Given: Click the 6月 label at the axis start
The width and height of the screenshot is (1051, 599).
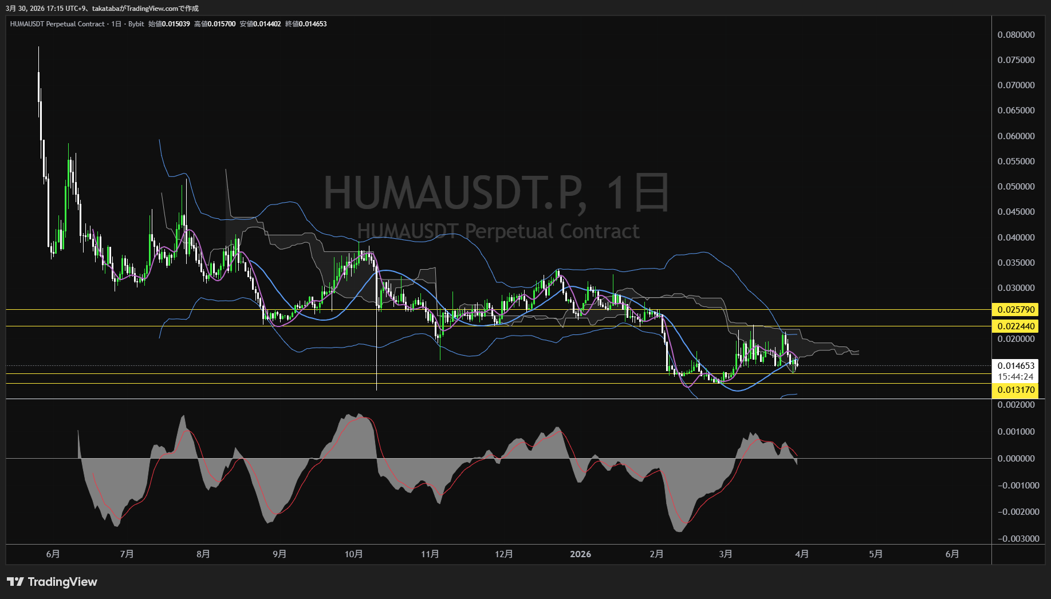Looking at the screenshot, I should click(x=53, y=554).
